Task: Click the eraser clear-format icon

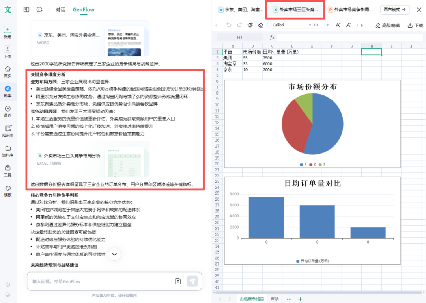Action: coord(261,25)
